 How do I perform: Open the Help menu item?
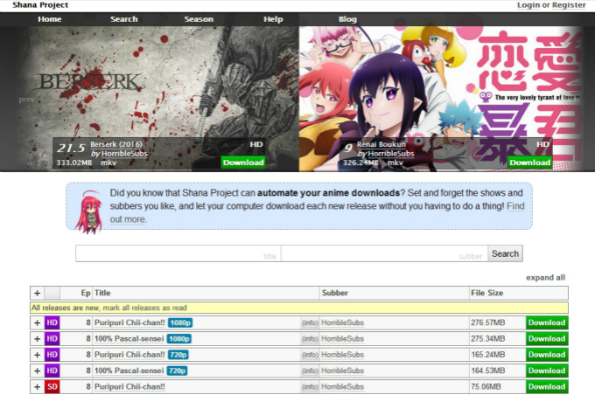point(273,19)
